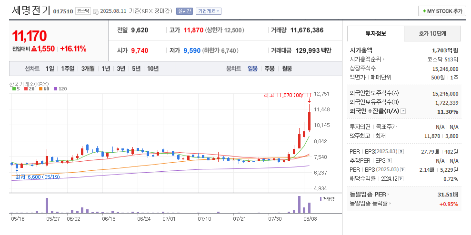Click the 저가 value 9,590
This screenshot has height=235, width=471.
(192, 50)
